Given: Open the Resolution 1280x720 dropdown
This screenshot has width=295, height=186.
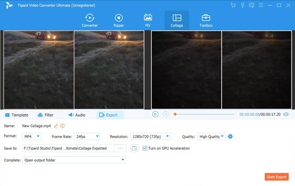Looking at the screenshot, I should [x=150, y=136].
